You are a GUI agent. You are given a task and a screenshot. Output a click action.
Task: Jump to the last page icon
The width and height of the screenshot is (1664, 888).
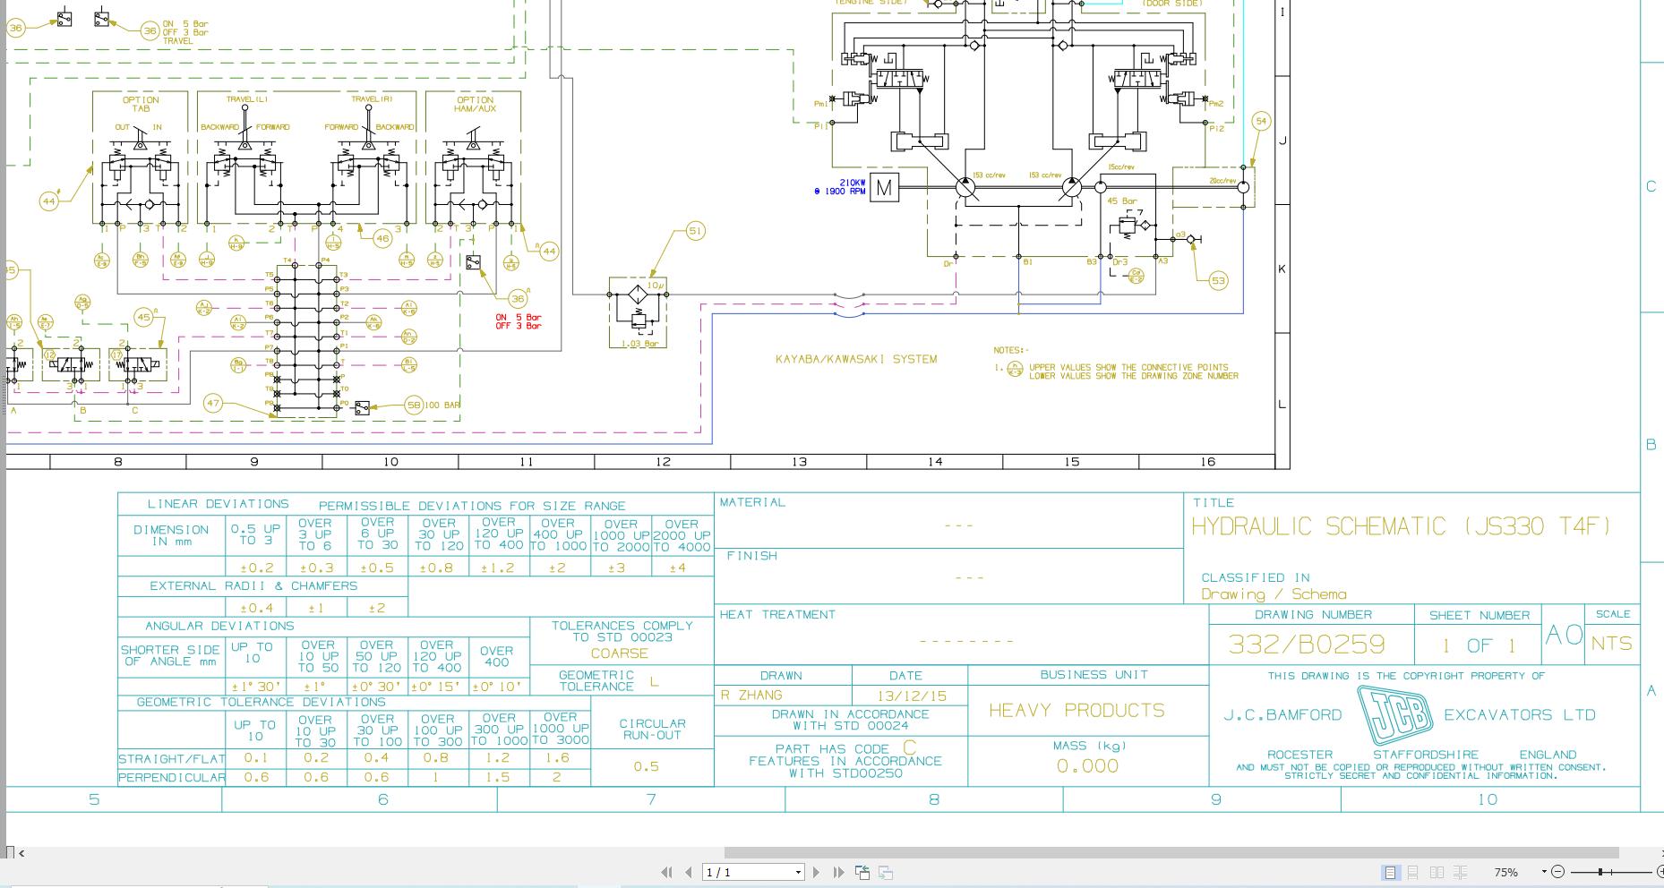tap(838, 871)
